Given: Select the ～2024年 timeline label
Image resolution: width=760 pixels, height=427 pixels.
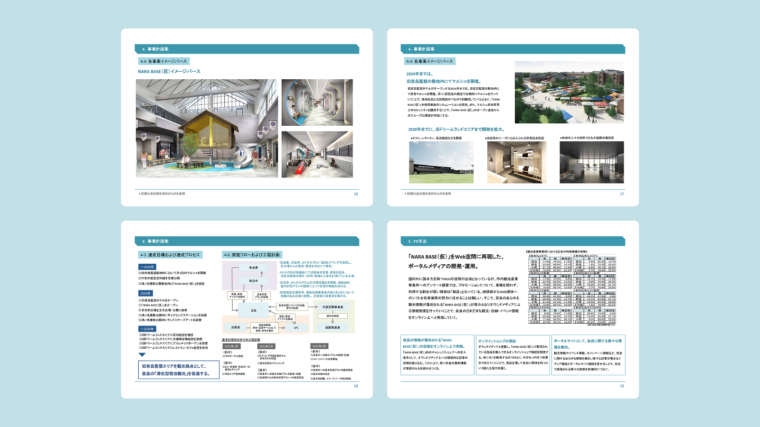Looking at the screenshot, I should (x=147, y=267).
